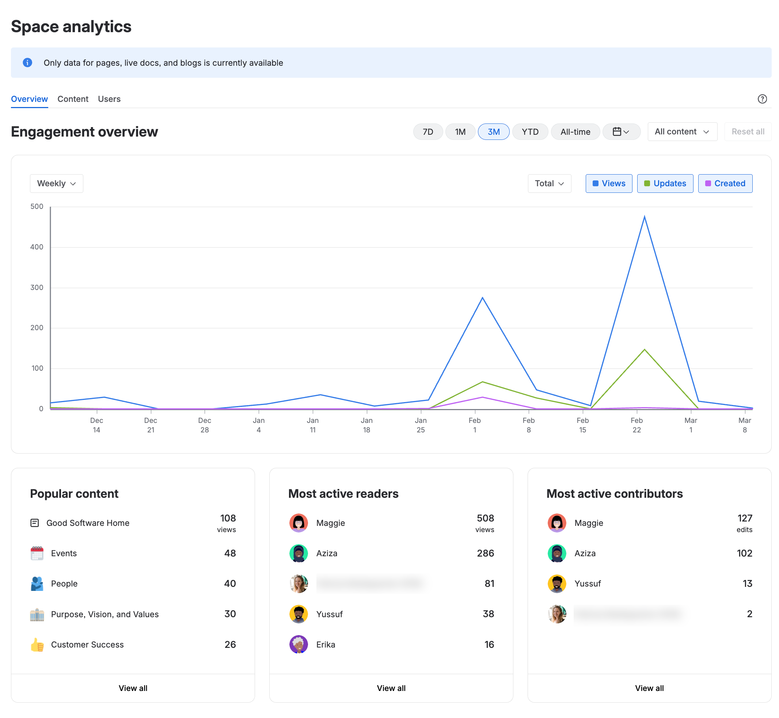
Task: Select the 7D time range
Action: pyautogui.click(x=427, y=132)
